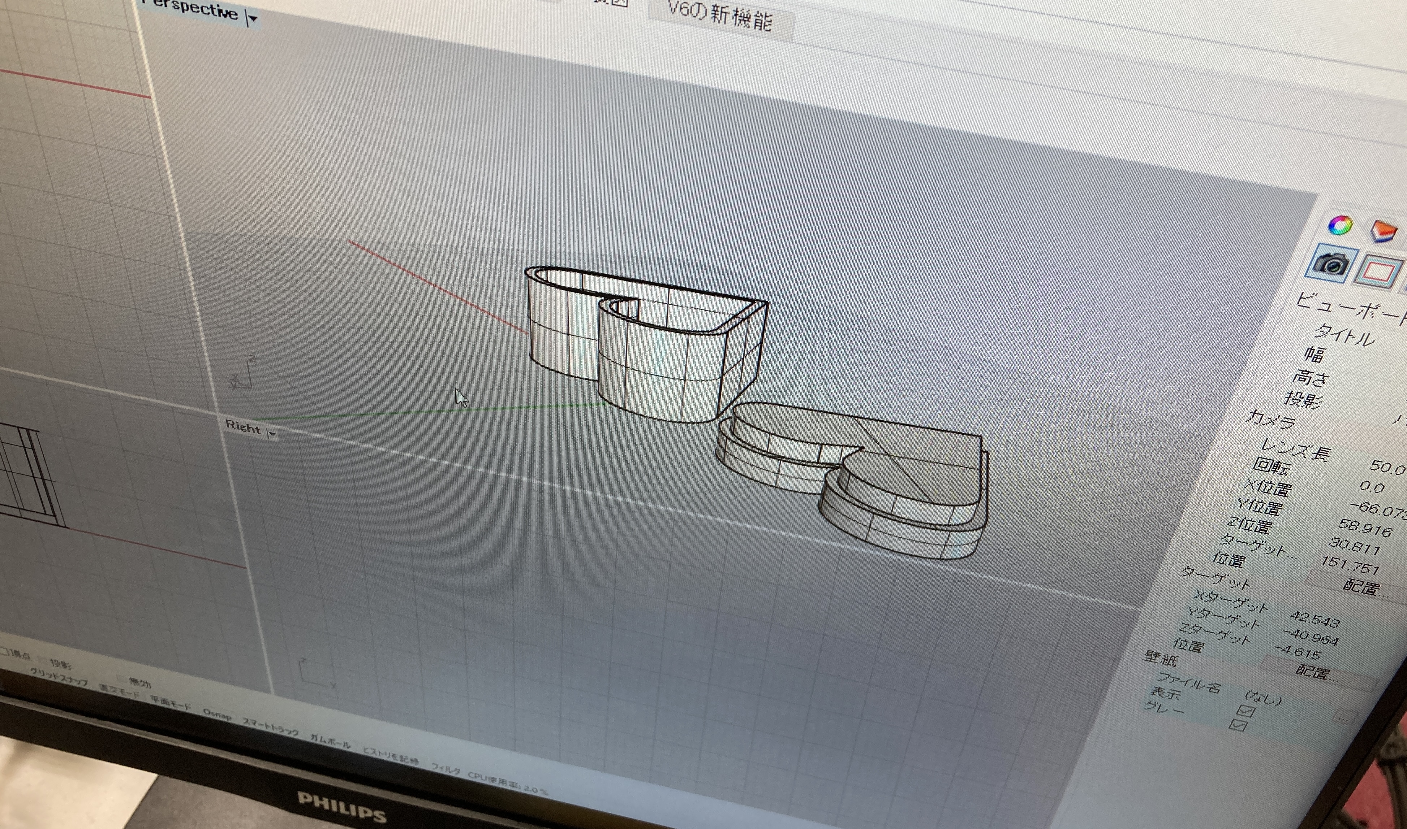The height and width of the screenshot is (829, 1407).
Task: Switch to the V6の新機能 toolbar tab
Action: [x=720, y=17]
